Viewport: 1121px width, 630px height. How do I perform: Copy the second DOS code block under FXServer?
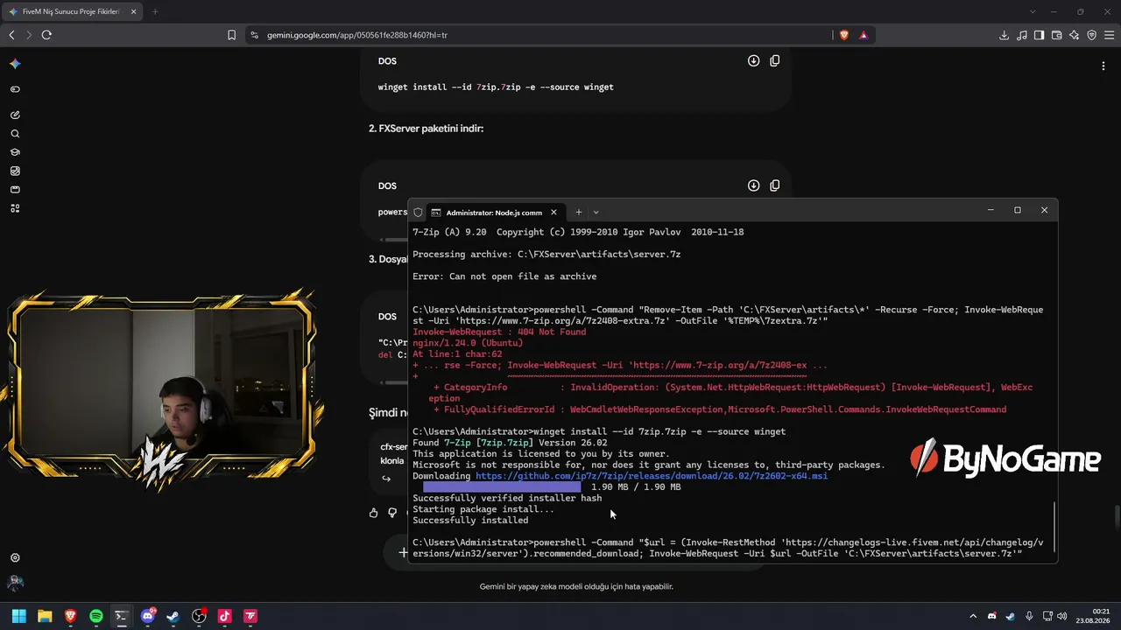point(774,185)
